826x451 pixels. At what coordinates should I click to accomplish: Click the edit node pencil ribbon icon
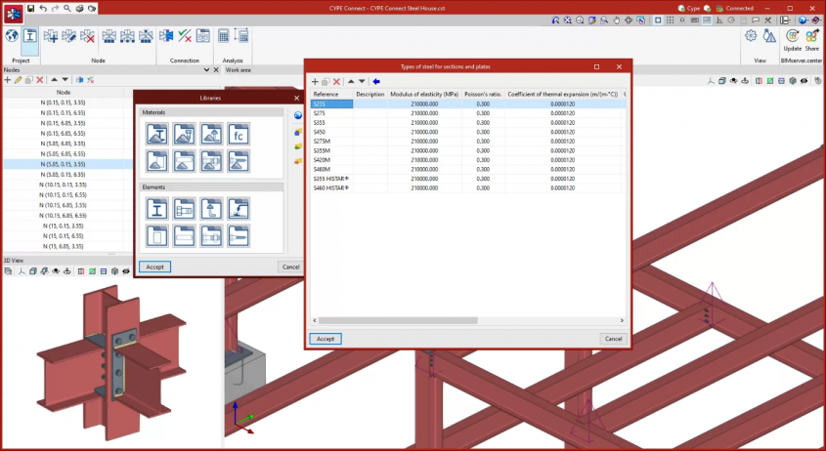point(68,36)
